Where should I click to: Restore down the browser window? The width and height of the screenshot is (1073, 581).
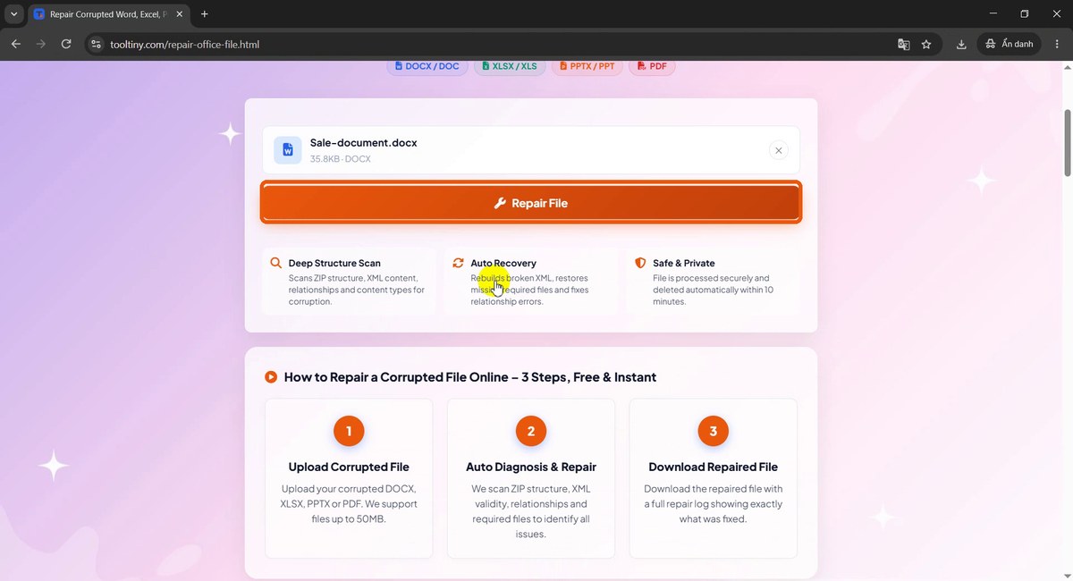[x=1025, y=14]
